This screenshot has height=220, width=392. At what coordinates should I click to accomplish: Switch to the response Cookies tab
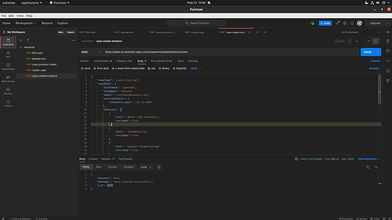coord(93,159)
